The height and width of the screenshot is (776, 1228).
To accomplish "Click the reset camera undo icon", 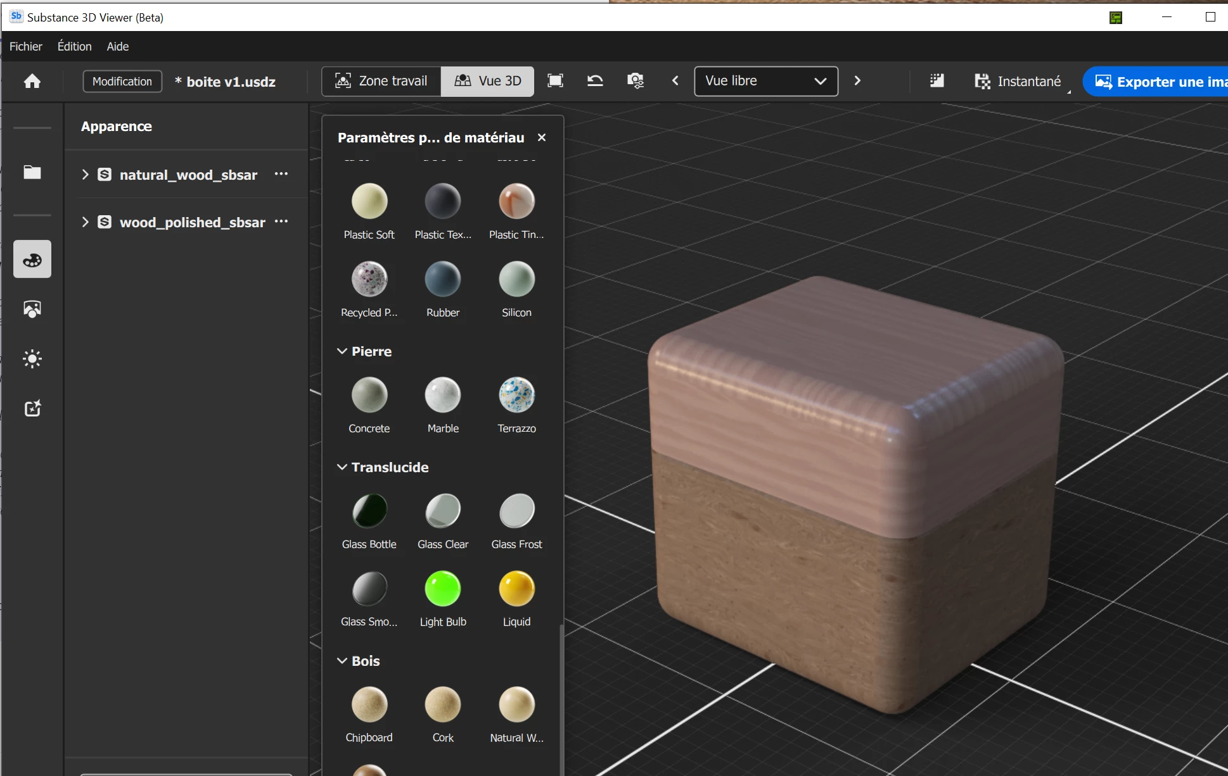I will tap(595, 81).
